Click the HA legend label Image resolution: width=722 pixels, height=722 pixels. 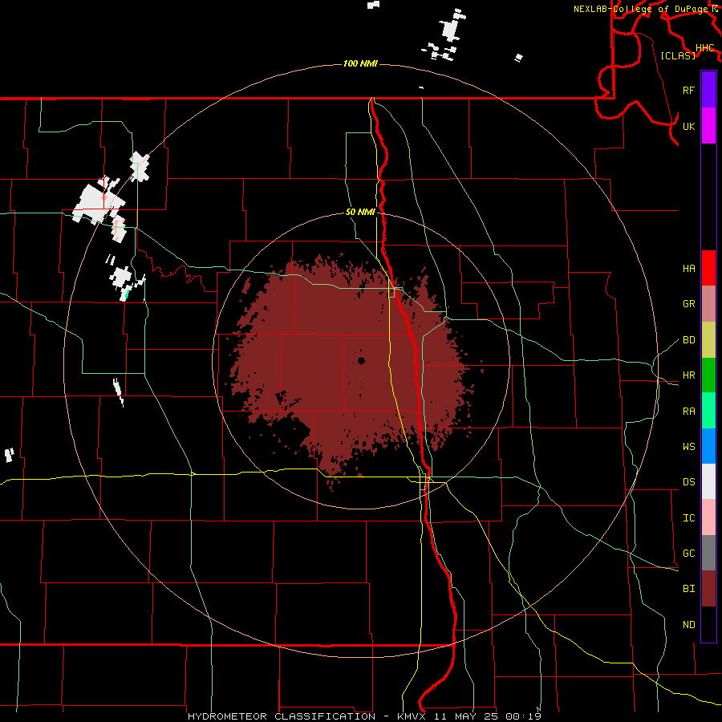coord(688,268)
